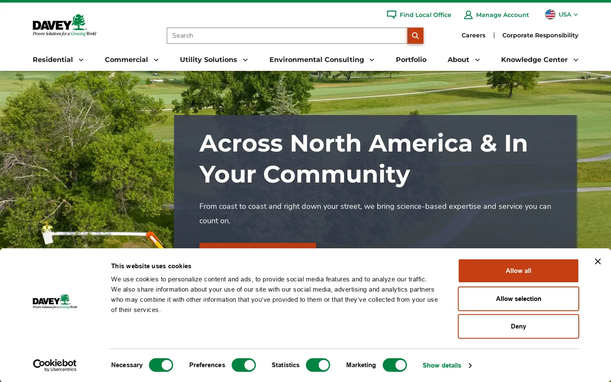Toggle the Necessary cookies switch
This screenshot has width=611, height=382.
161,365
